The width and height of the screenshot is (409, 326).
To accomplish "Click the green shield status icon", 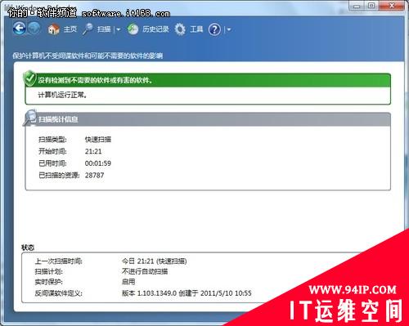I will click(29, 78).
